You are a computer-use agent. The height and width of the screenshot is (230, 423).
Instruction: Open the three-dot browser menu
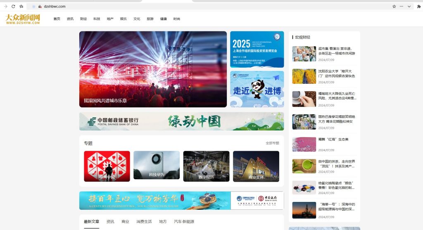click(402, 6)
